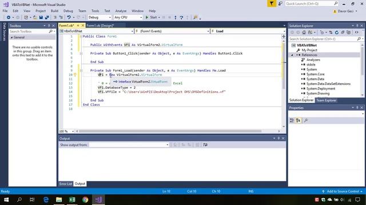Image resolution: width=366 pixels, height=205 pixels.
Task: Click Solution Explorer Sync with Active Document icon
Action: (331, 32)
